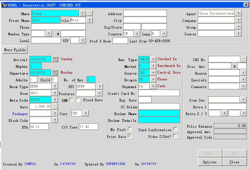
Task: Tick the Fixed Rate checkbox
Action: click(x=78, y=100)
